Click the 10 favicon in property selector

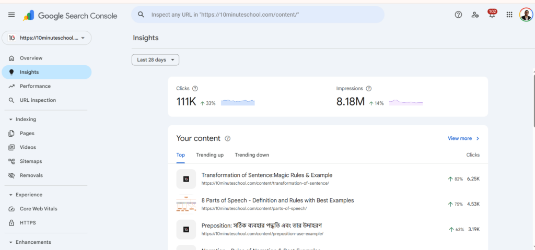[11, 38]
